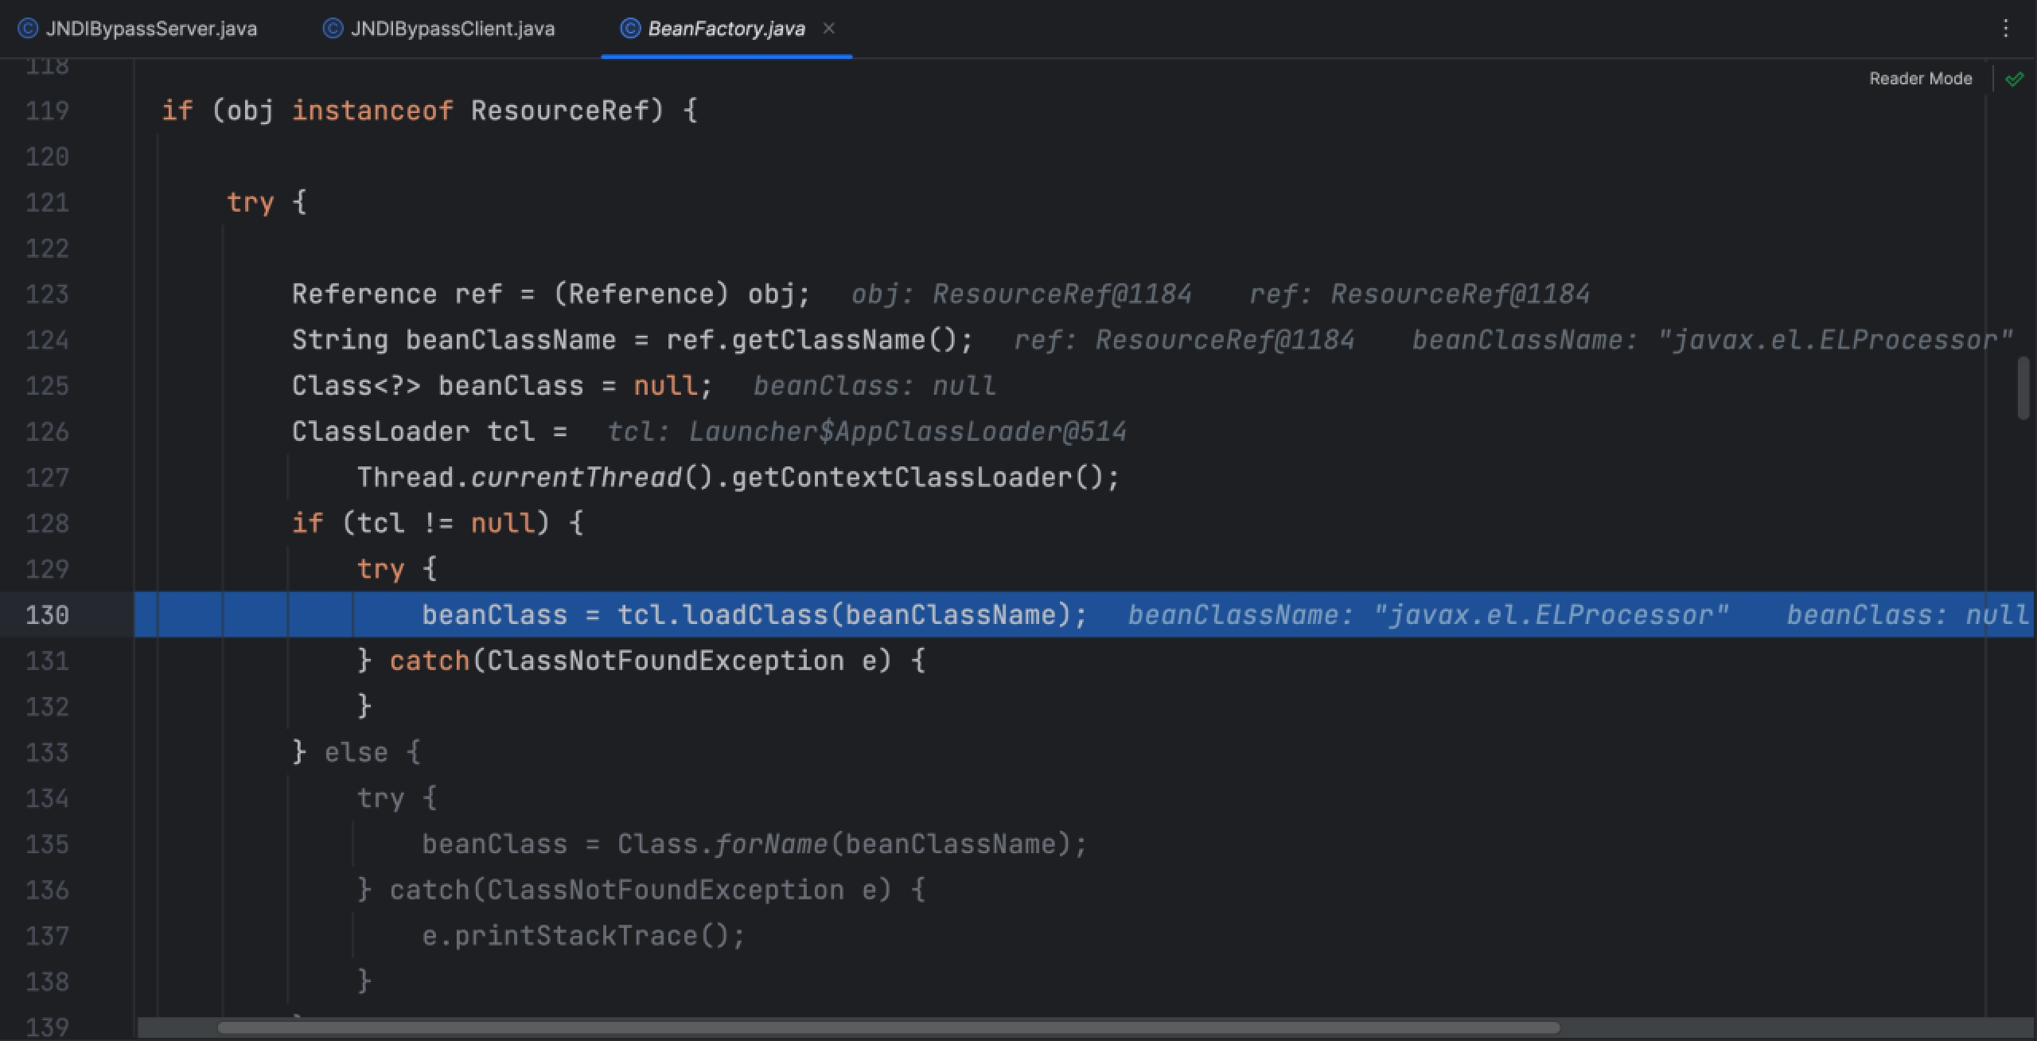Click 'tcl != null' condition on line 128
The image size is (2037, 1041).
(x=446, y=524)
